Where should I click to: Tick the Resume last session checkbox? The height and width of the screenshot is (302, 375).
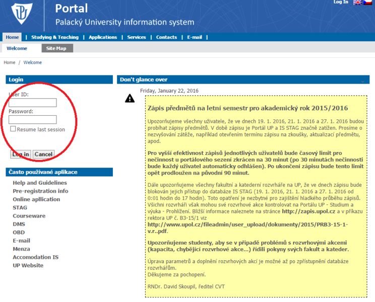13,129
